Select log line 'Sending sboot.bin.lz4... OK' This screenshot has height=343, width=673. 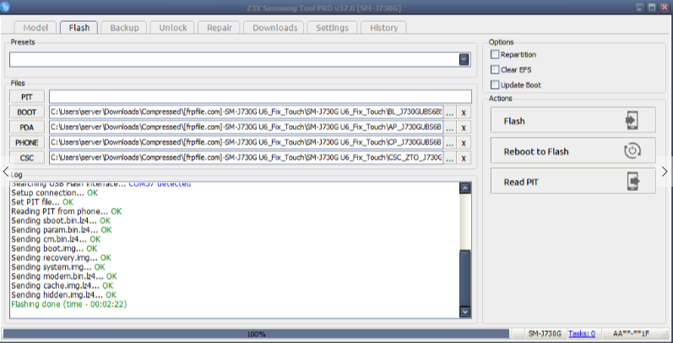click(x=61, y=220)
